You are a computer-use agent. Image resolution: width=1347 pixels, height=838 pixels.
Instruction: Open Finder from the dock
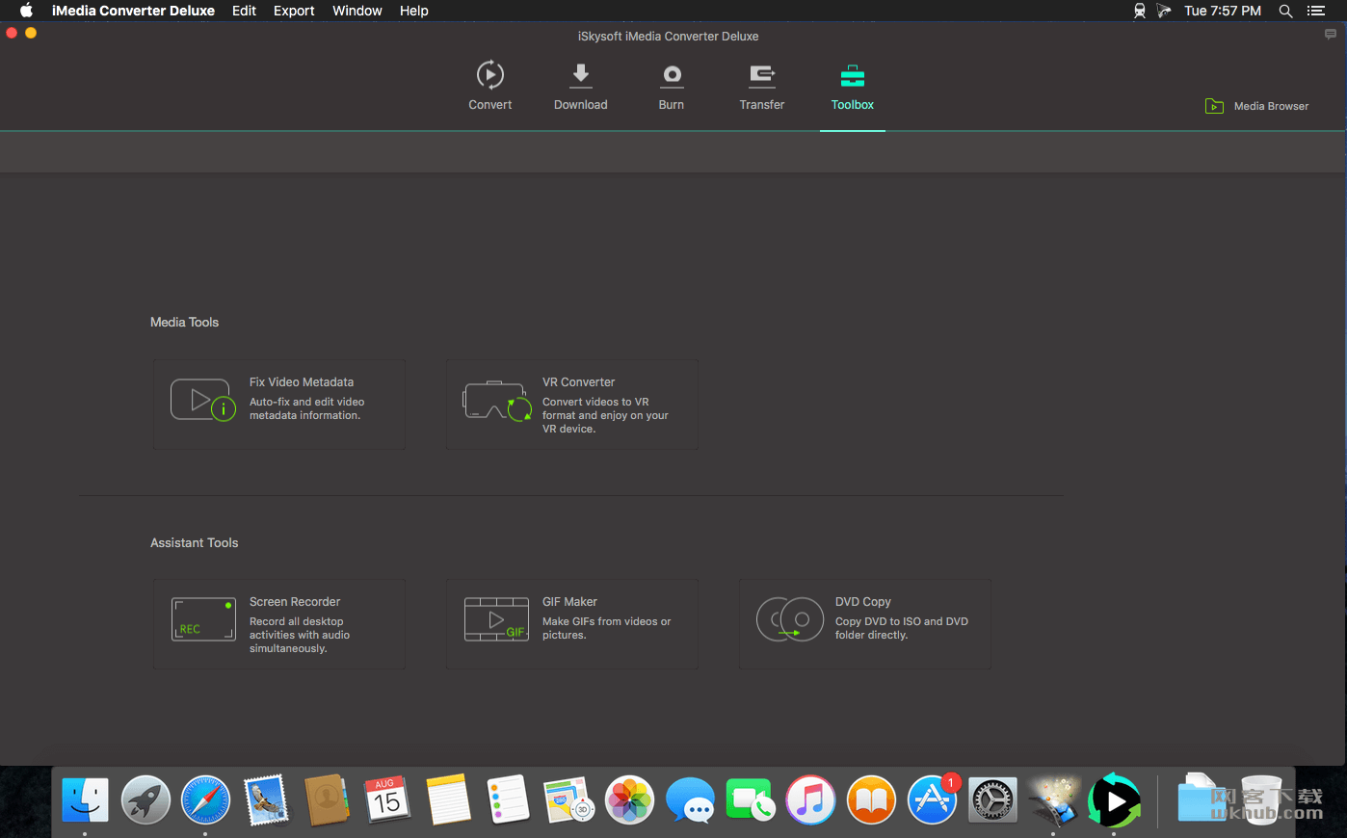[x=85, y=800]
